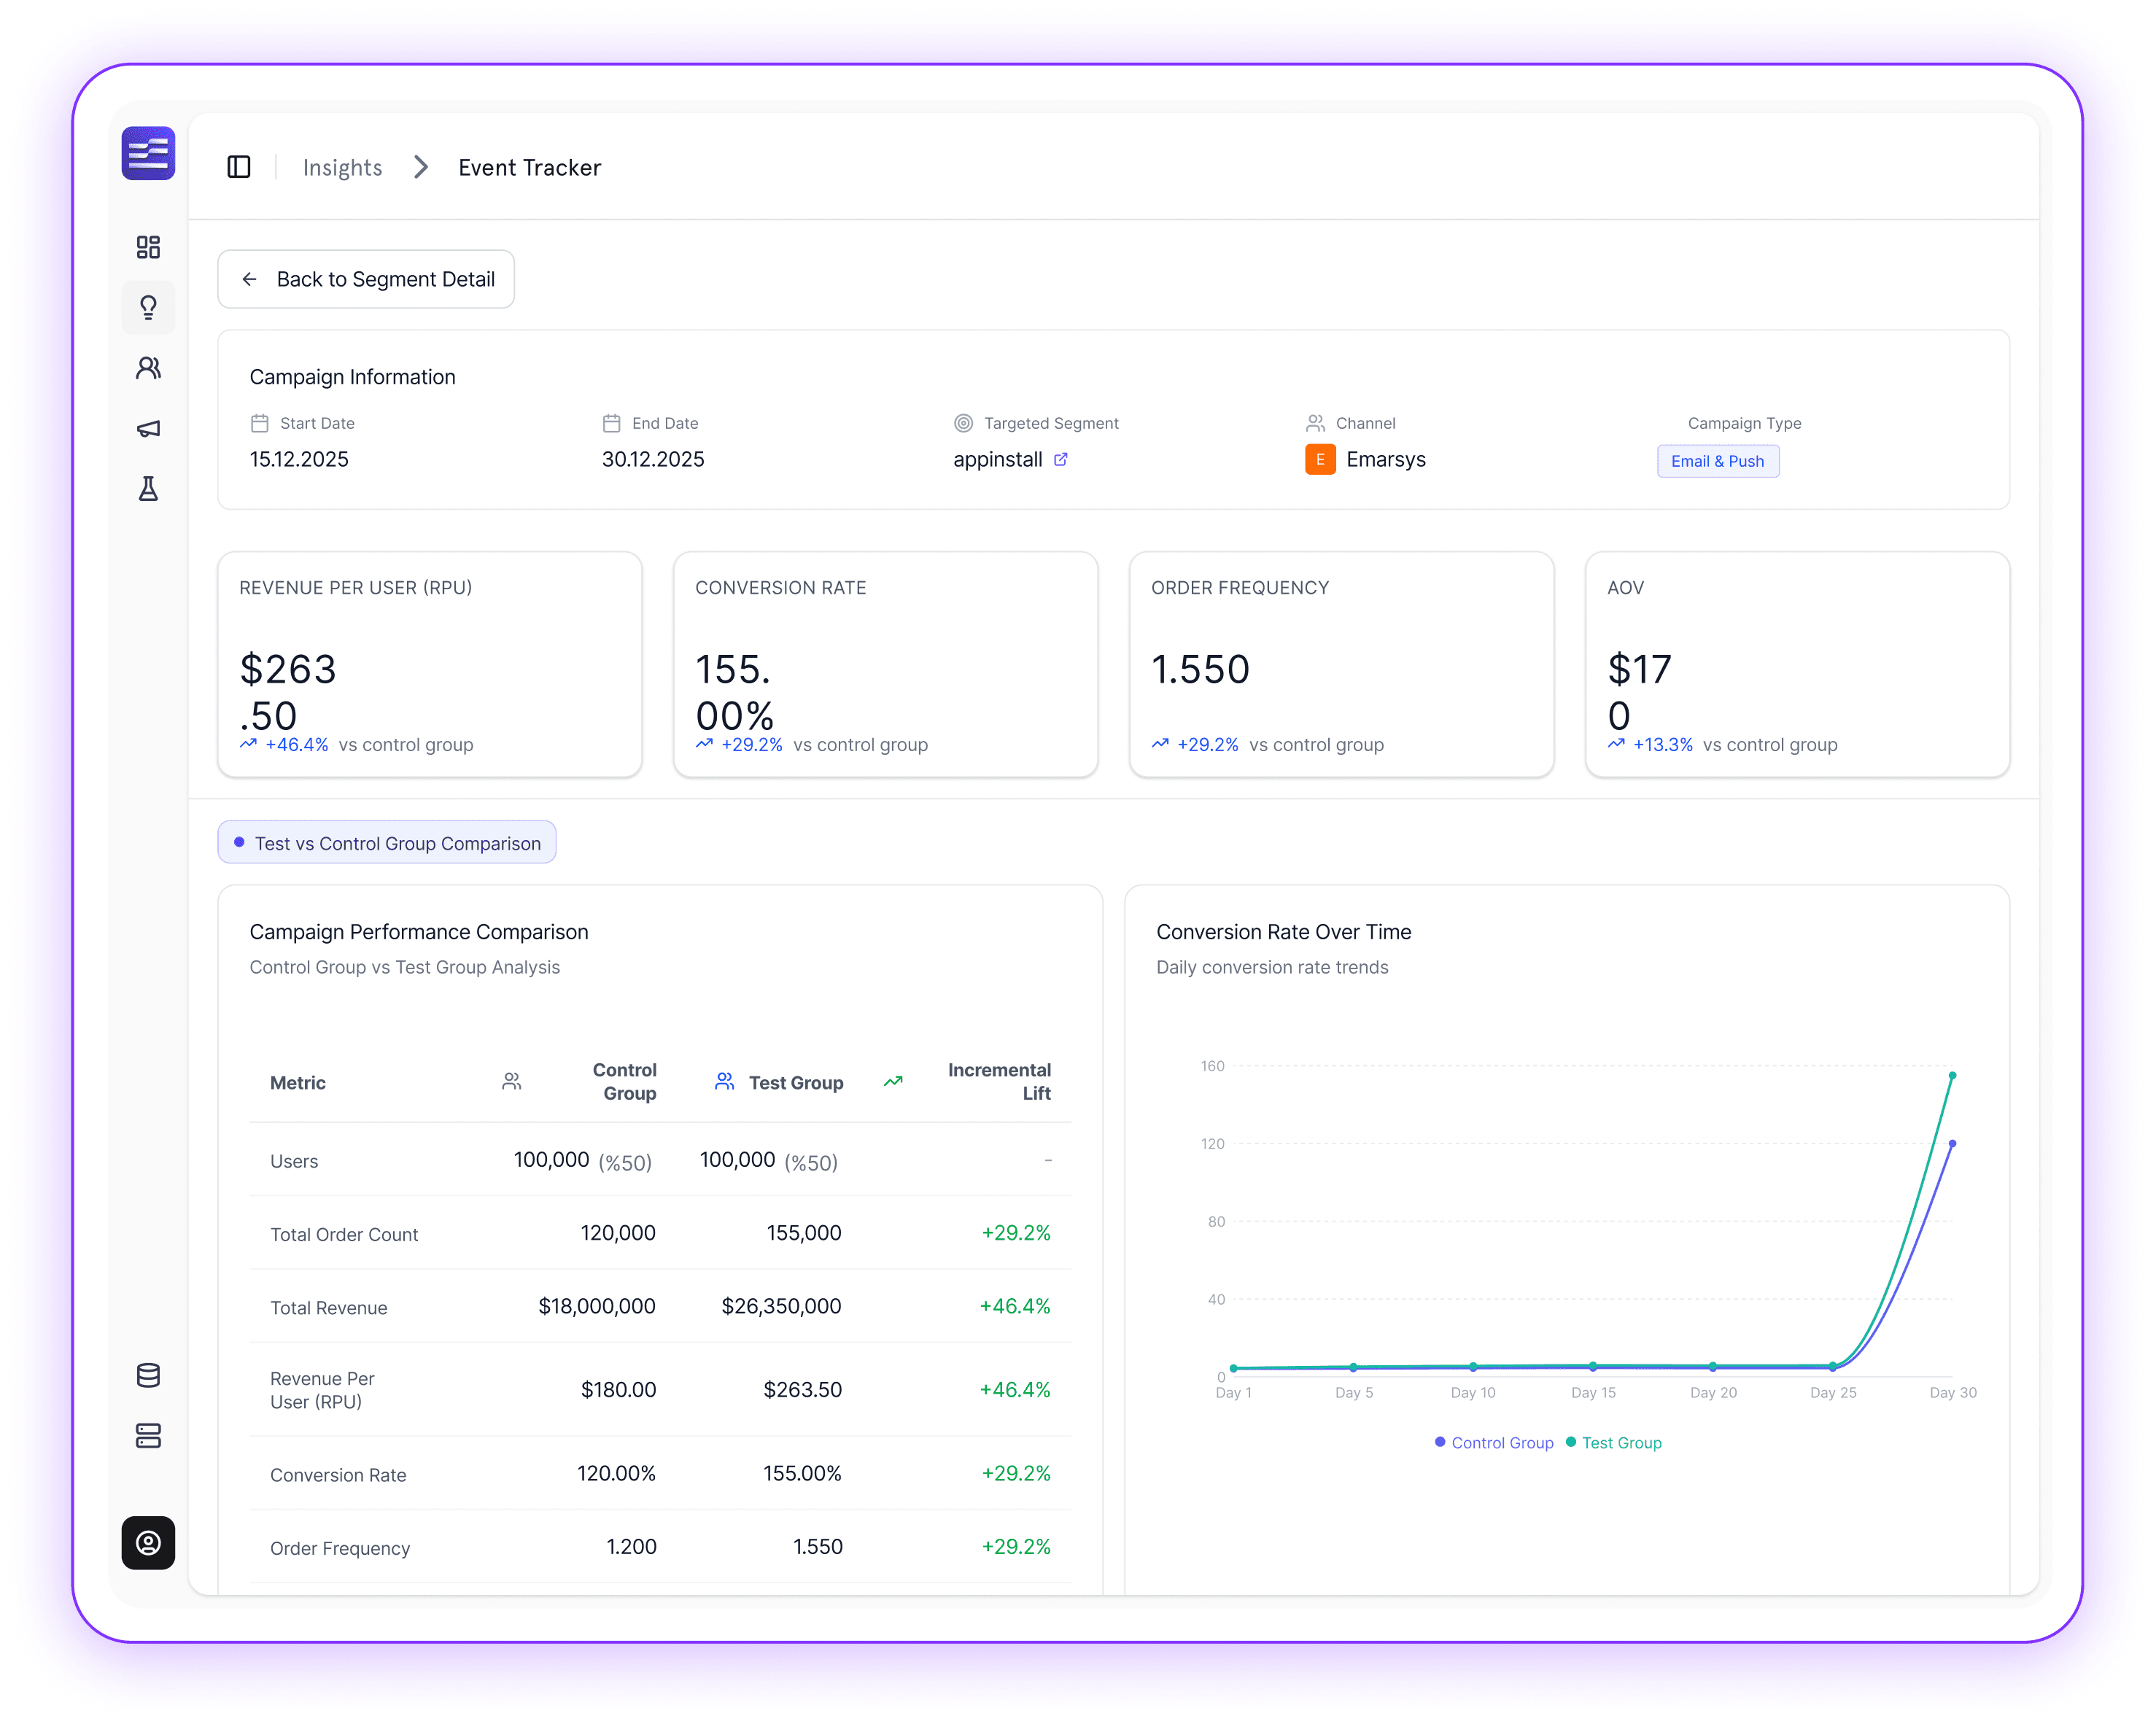2156x1724 pixels.
Task: Open the experiments flask sidebar icon
Action: pos(148,489)
